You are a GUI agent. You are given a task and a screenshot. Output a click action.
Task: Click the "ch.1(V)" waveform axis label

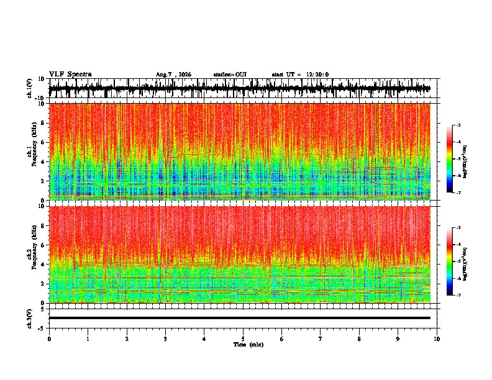(x=30, y=88)
